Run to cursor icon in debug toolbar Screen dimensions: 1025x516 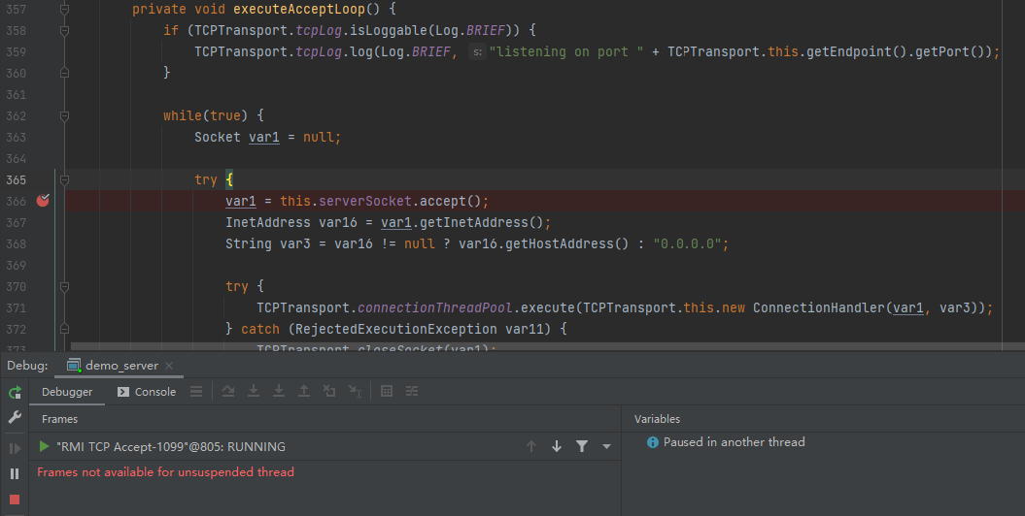pyautogui.click(x=355, y=392)
